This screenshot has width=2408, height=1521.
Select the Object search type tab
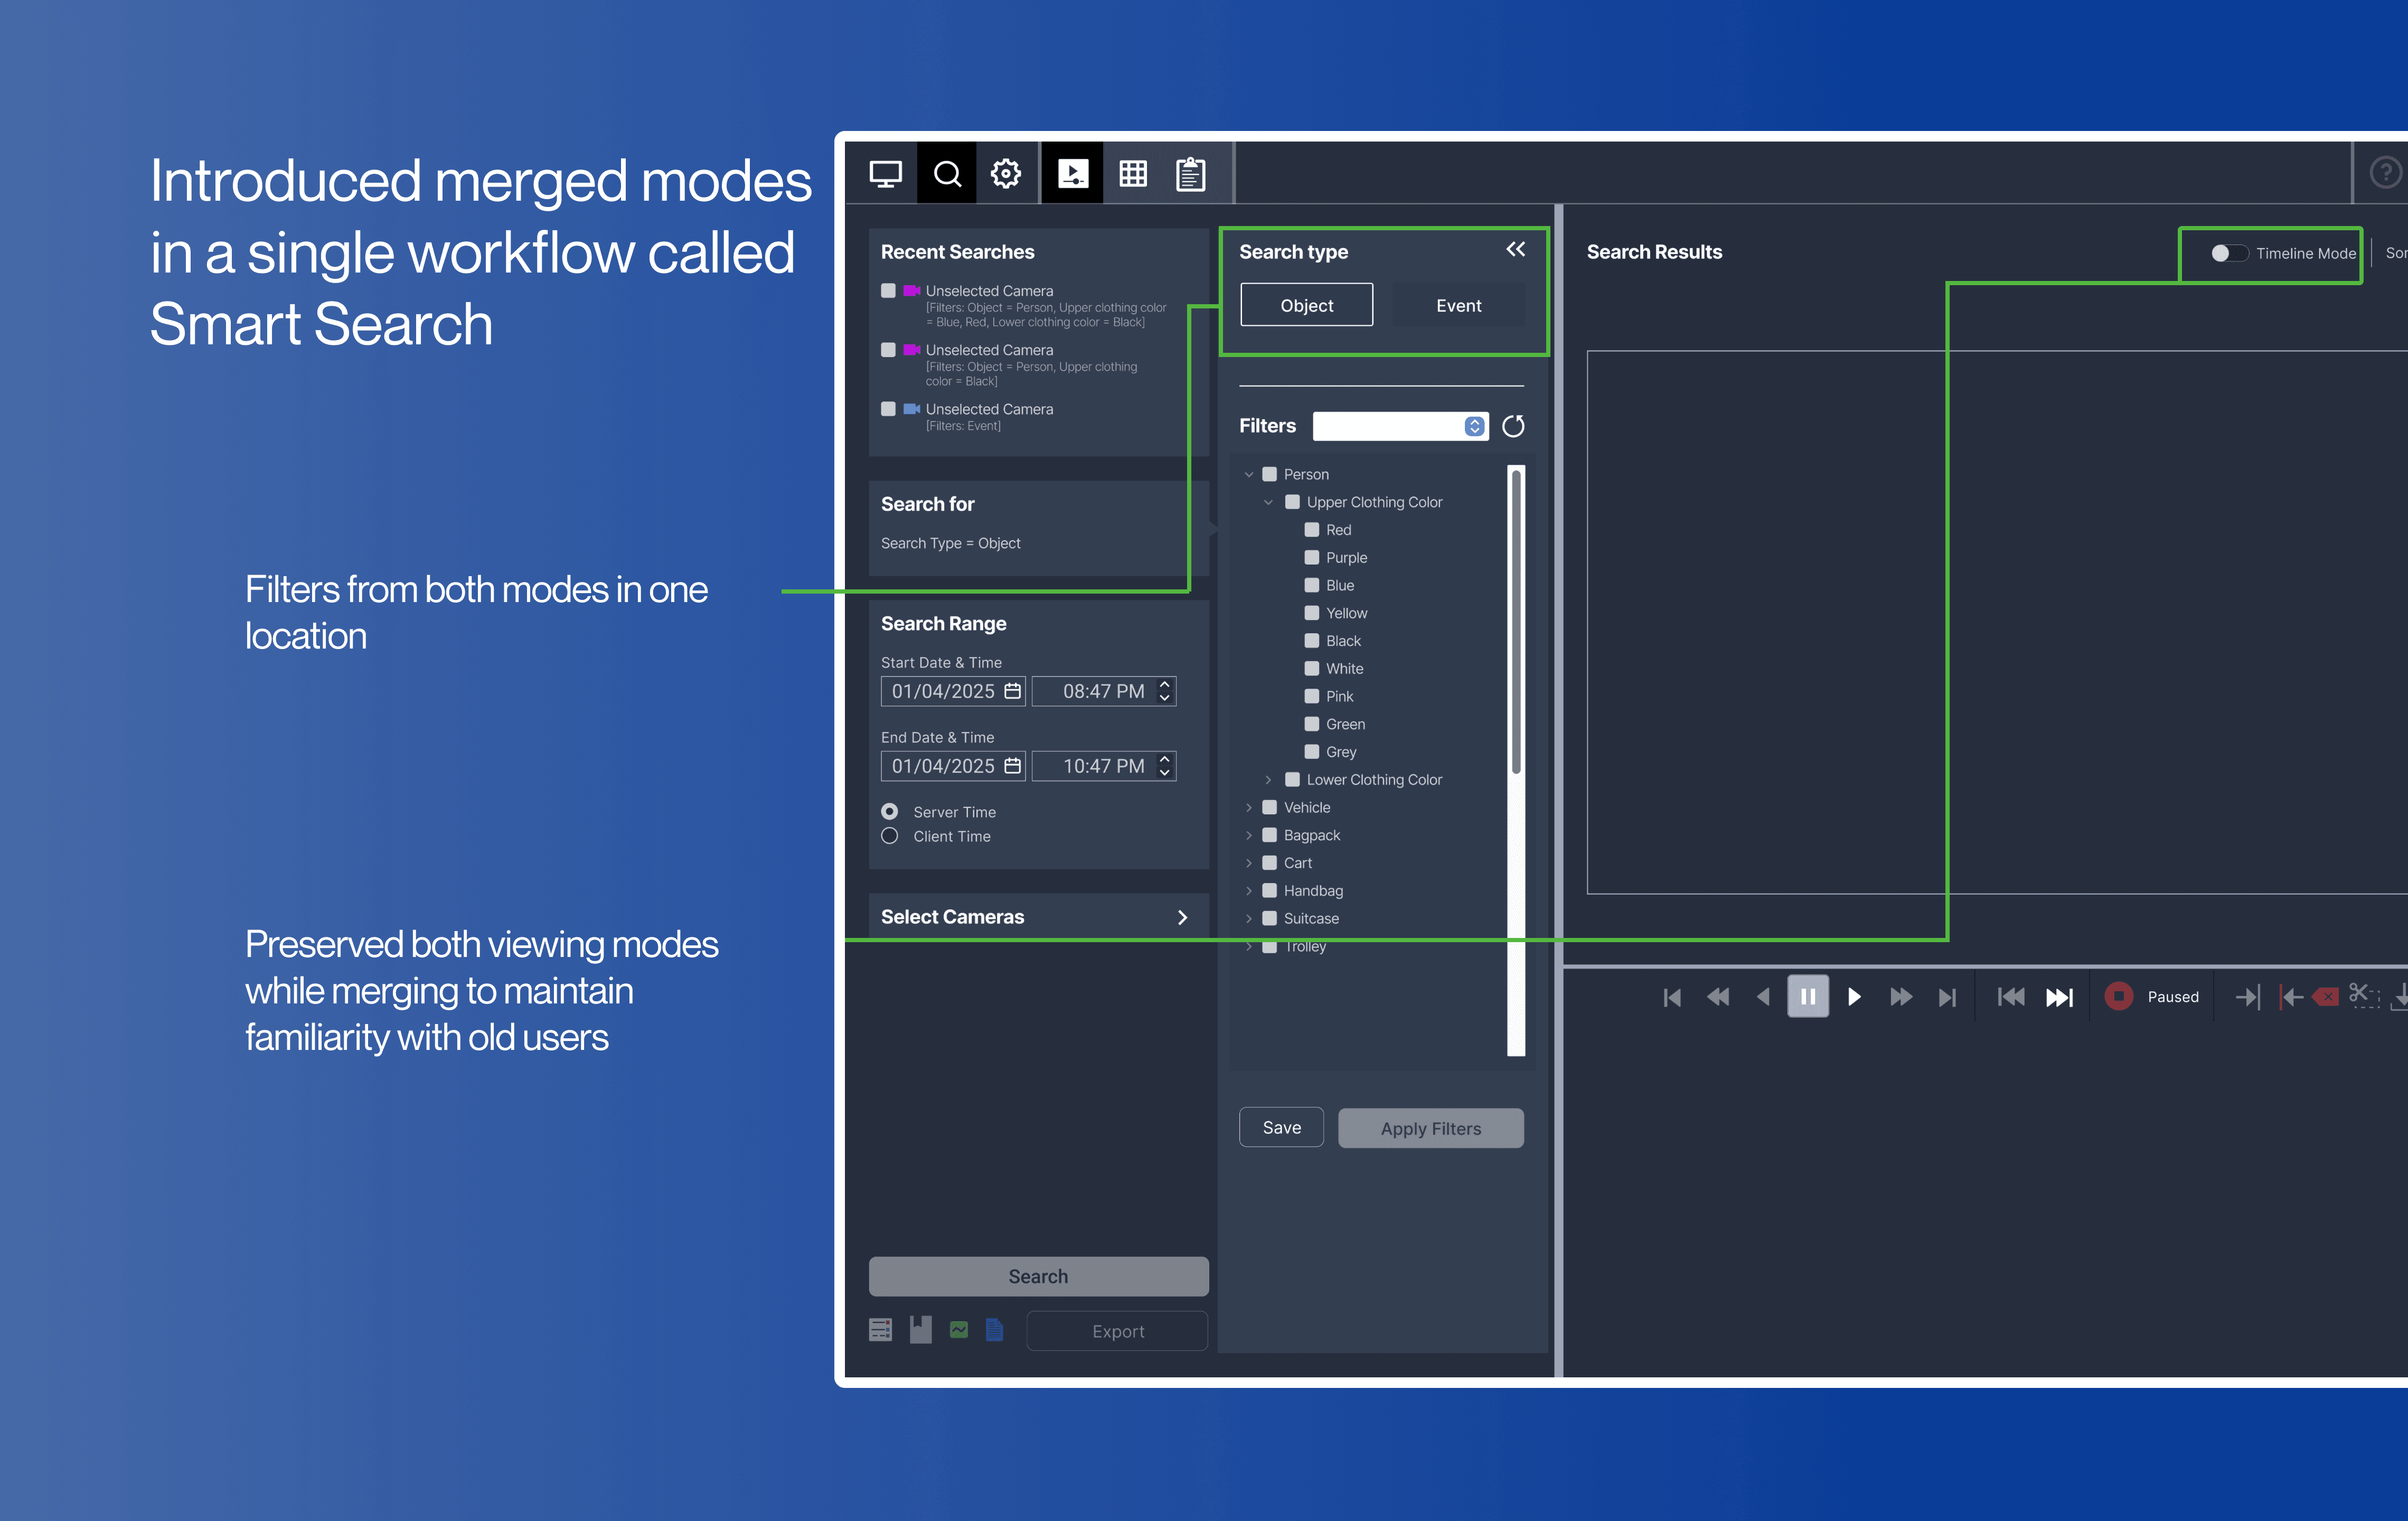pos(1306,306)
